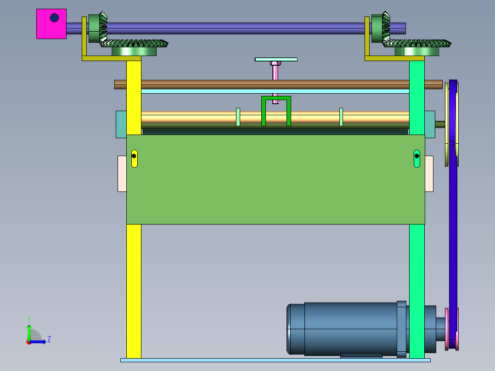This screenshot has width=495, height=371.
Task: Click the screw in yellow left slot
Action: 134,156
